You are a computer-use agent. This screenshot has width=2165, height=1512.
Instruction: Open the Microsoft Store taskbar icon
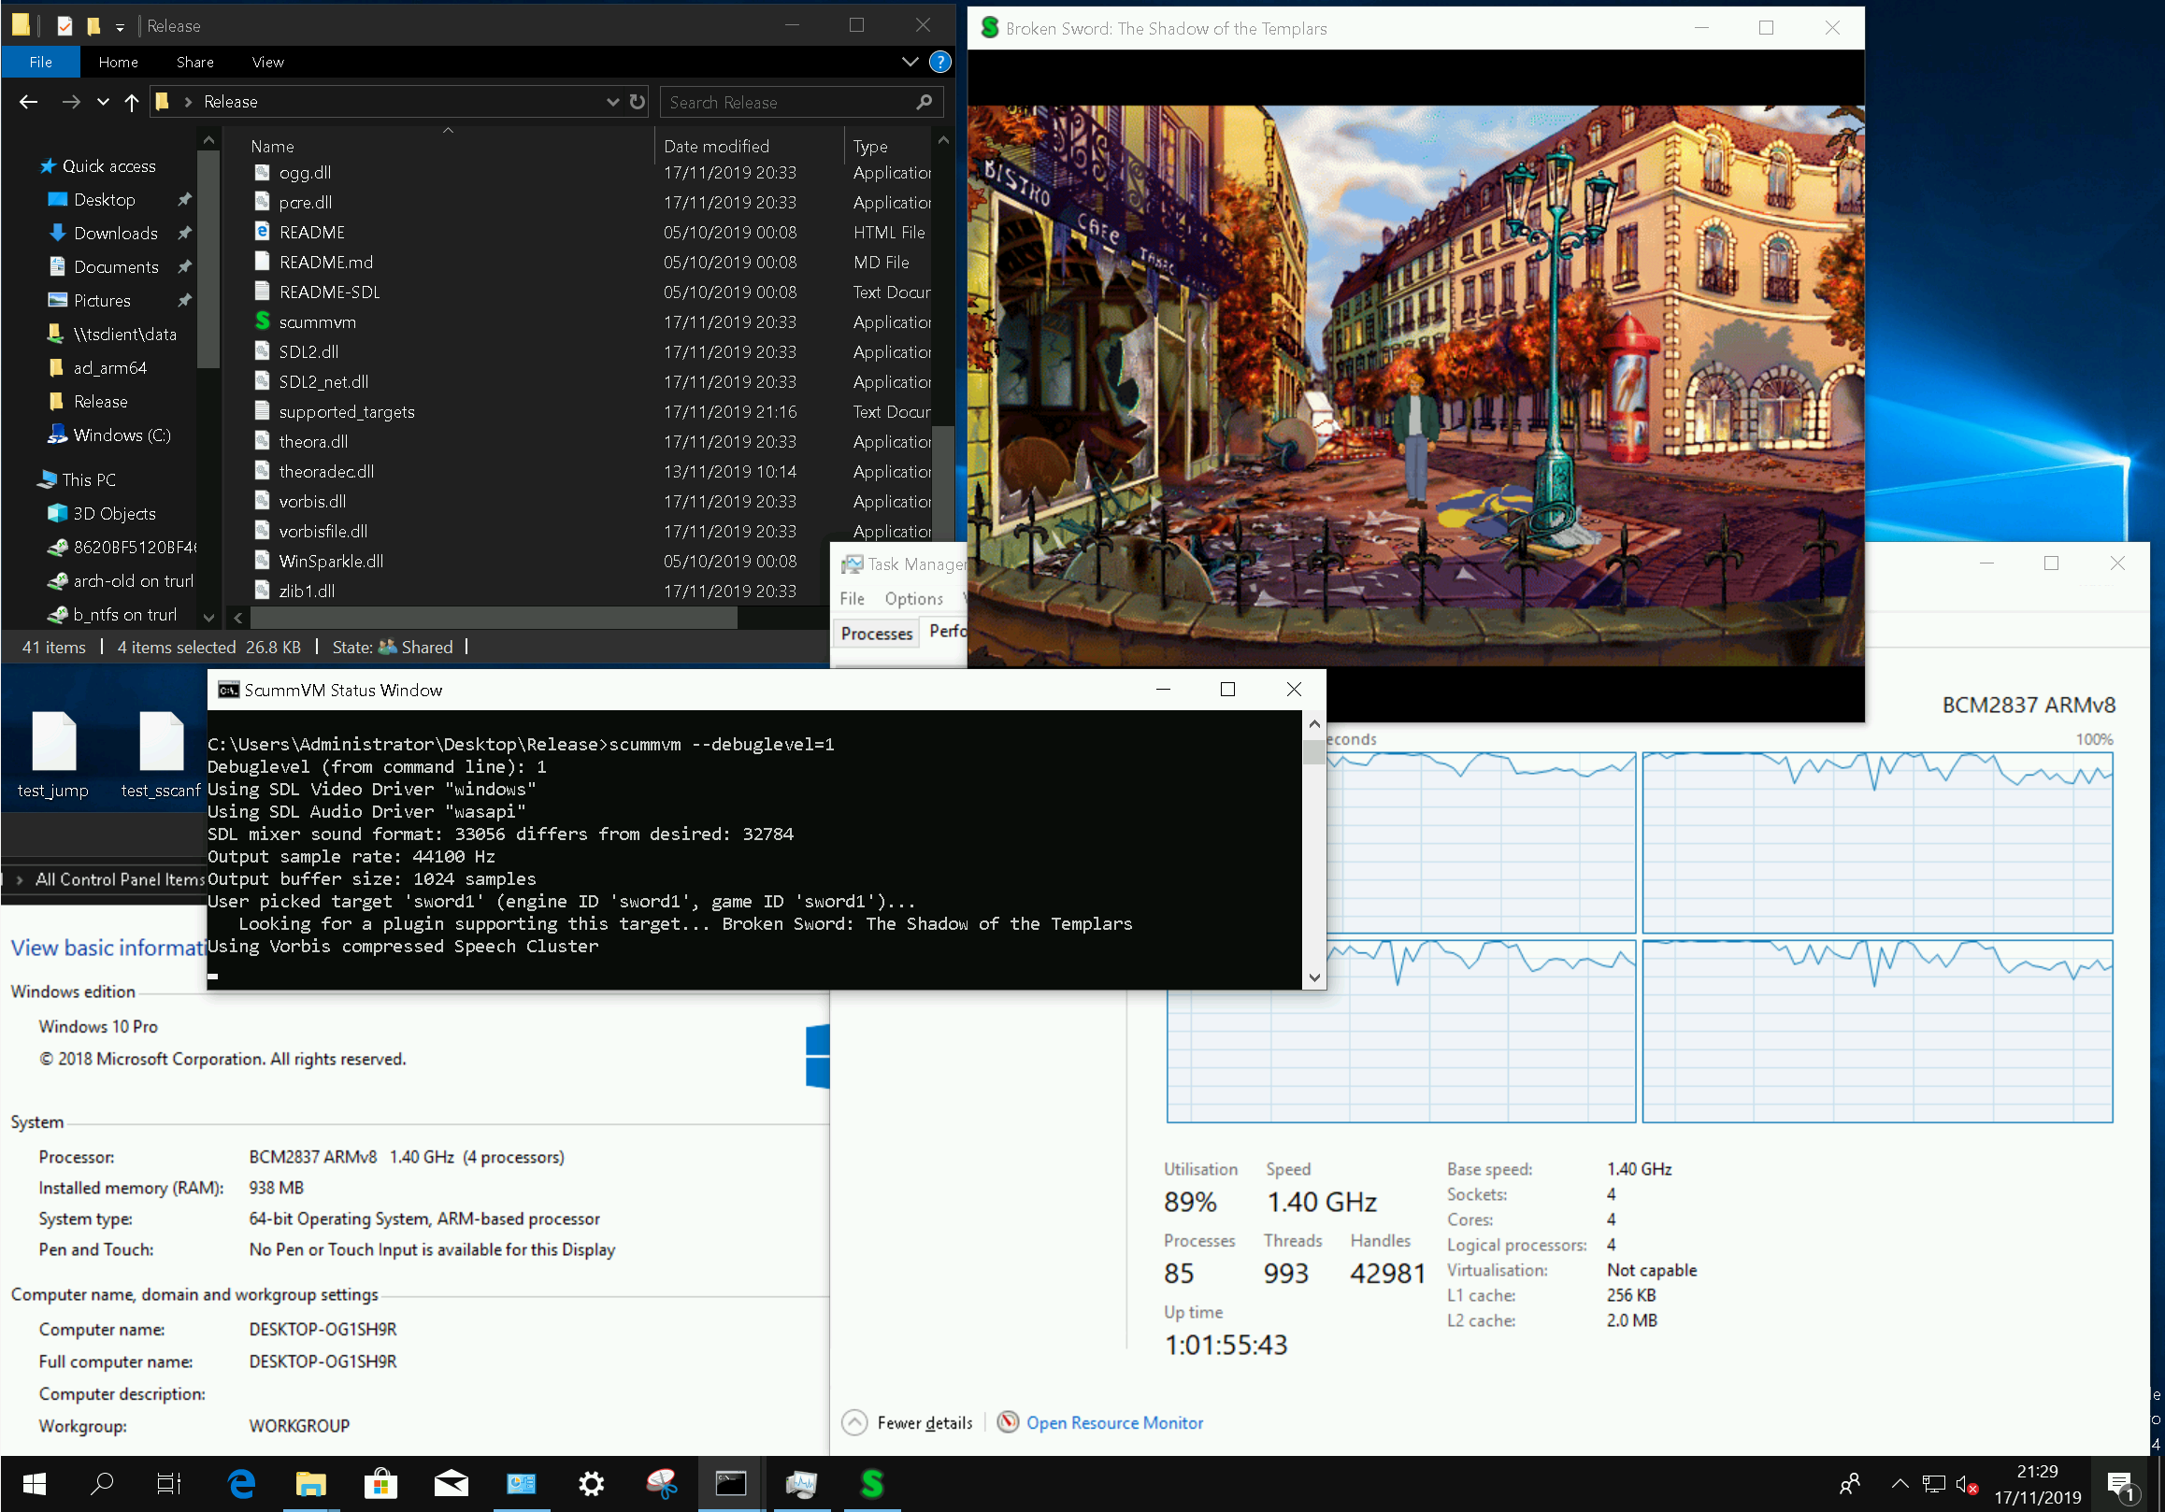pos(381,1485)
